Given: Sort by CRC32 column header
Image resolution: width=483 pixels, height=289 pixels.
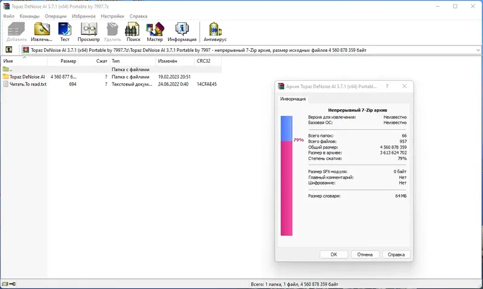Looking at the screenshot, I should click(208, 61).
